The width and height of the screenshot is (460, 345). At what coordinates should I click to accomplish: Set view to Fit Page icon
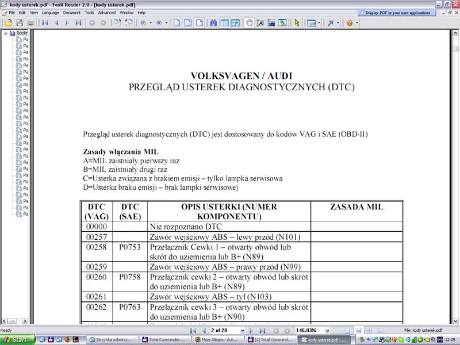click(188, 22)
